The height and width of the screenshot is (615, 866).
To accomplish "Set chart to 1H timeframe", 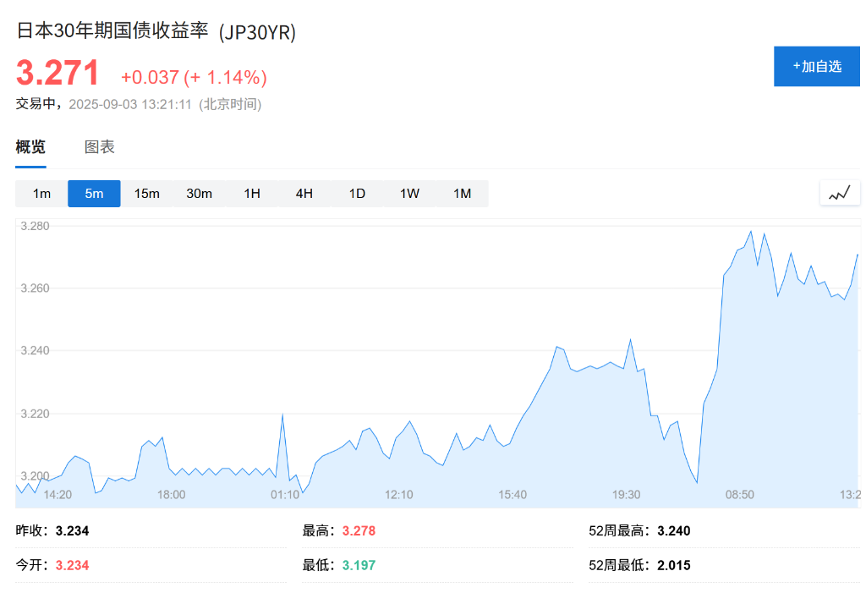I will point(252,194).
